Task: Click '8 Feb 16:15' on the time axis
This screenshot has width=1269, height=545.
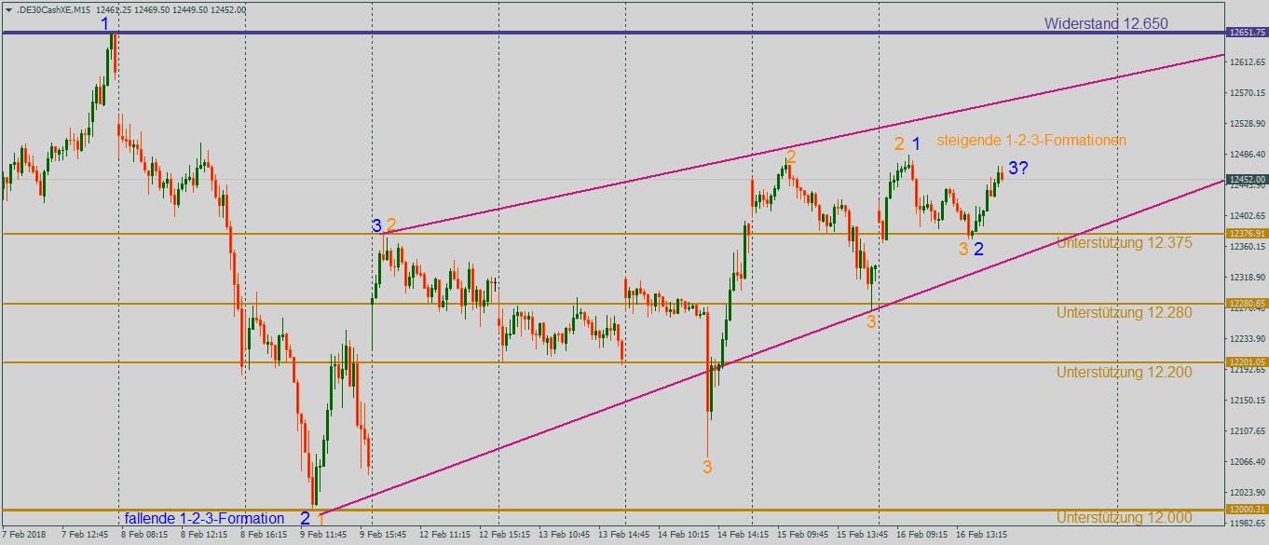Action: click(x=264, y=536)
